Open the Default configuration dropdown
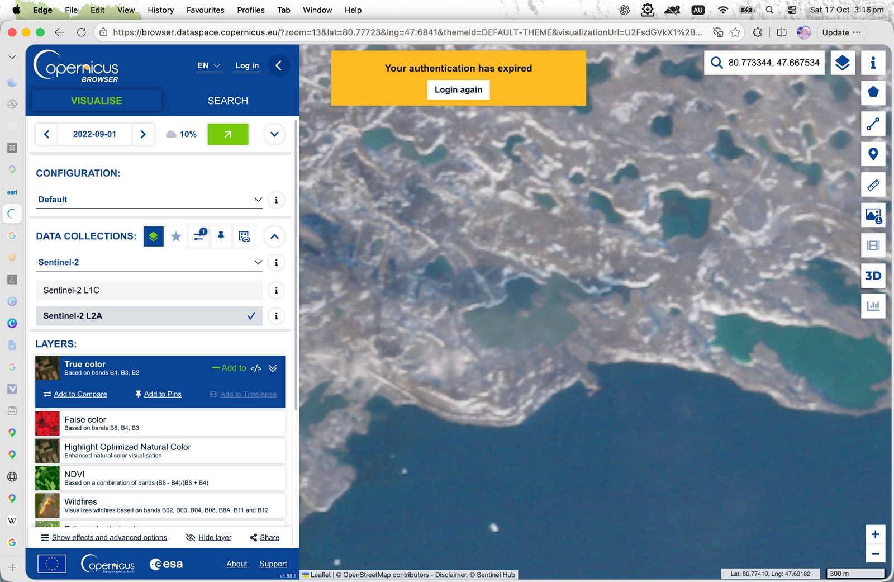The image size is (894, 582). pos(149,200)
